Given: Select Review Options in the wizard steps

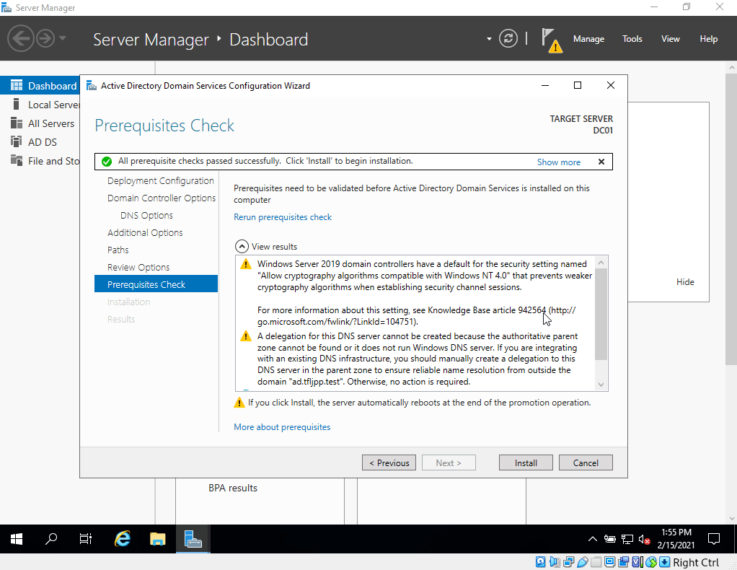Looking at the screenshot, I should 138,267.
